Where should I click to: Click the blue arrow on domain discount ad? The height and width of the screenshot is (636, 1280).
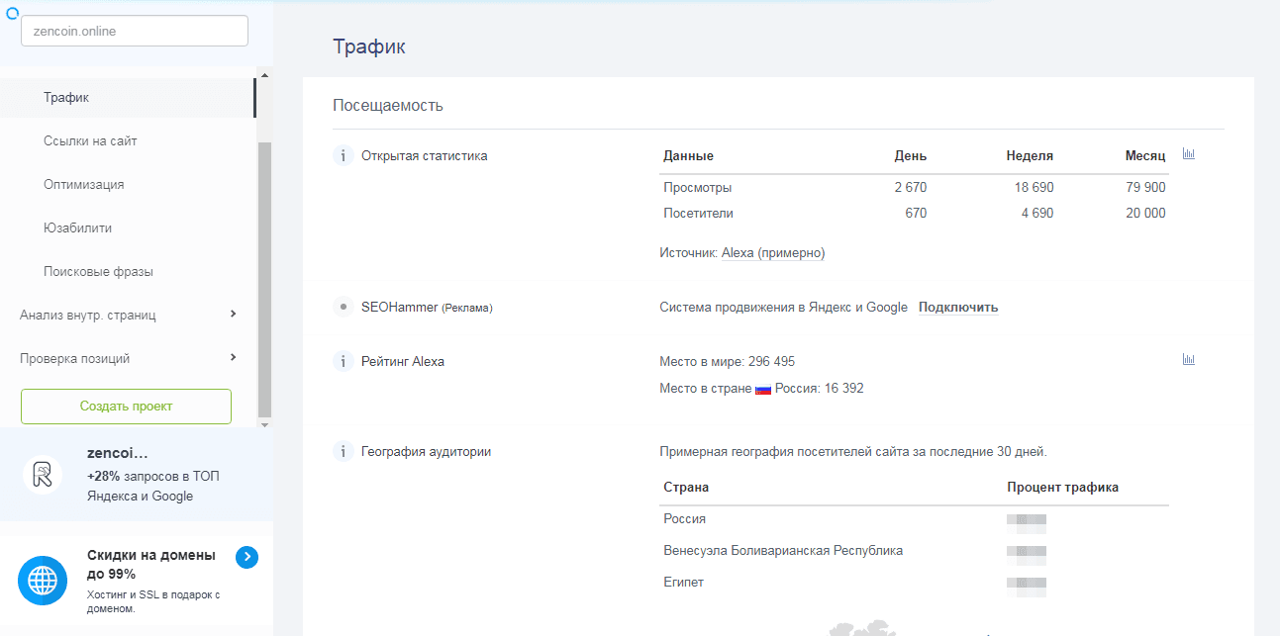click(246, 558)
